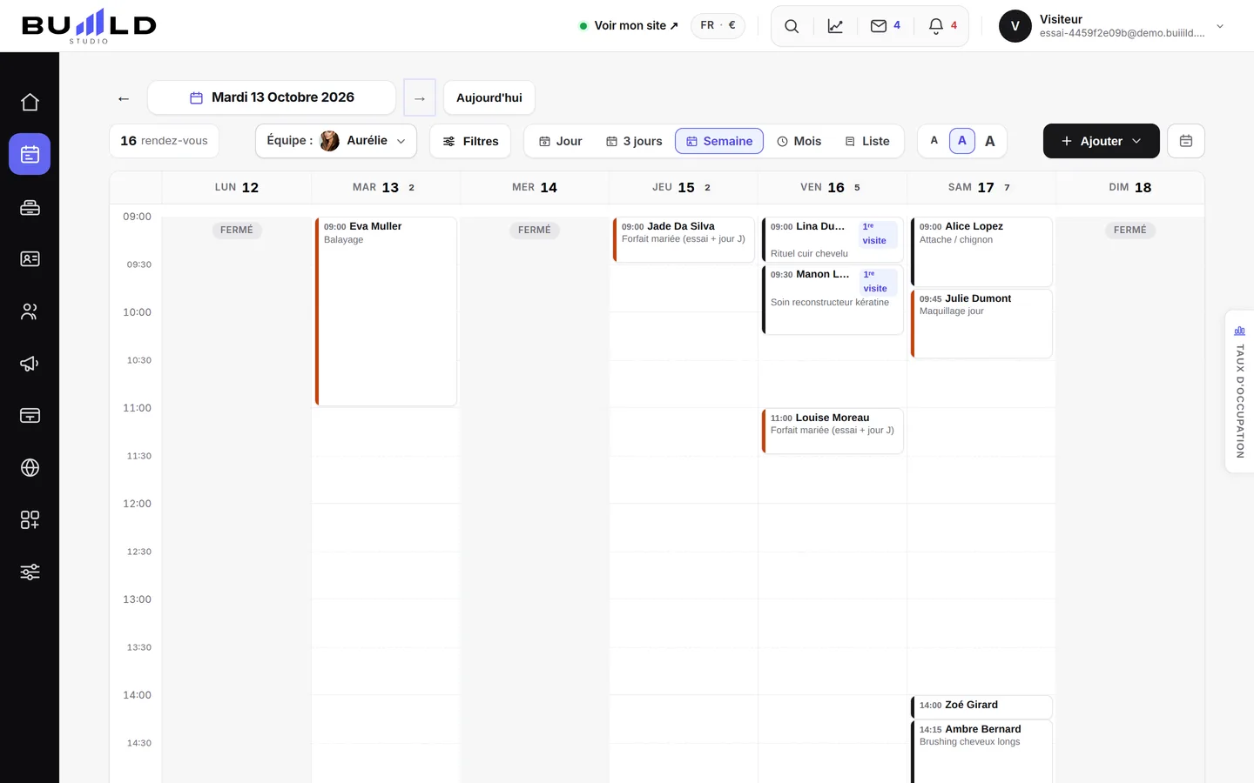Select MAR 13 day header

(x=385, y=187)
